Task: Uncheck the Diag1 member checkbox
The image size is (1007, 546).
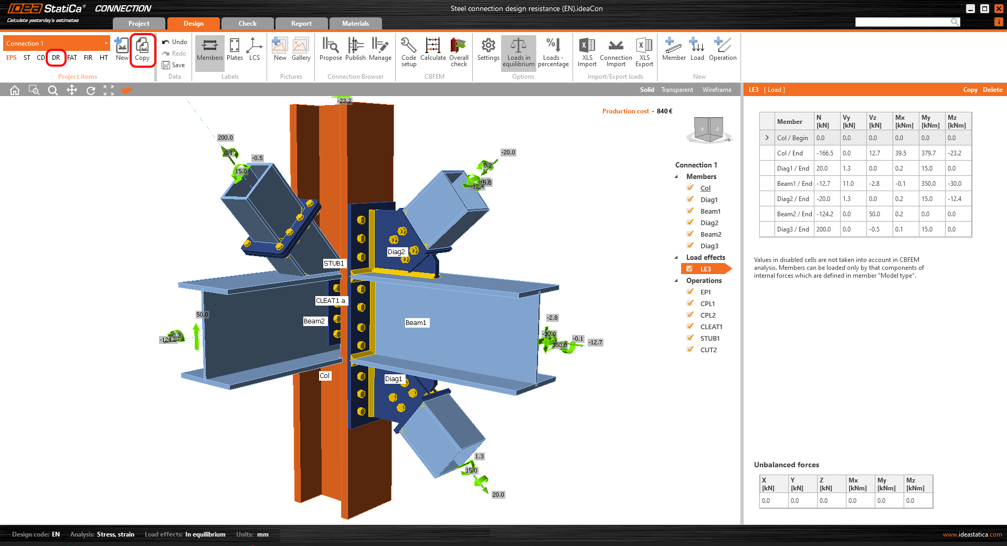Action: (691, 199)
